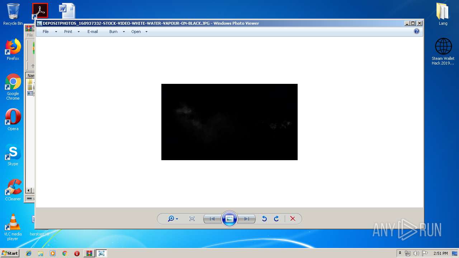
Task: Open Windows Media Player from taskbar
Action: coord(53,253)
